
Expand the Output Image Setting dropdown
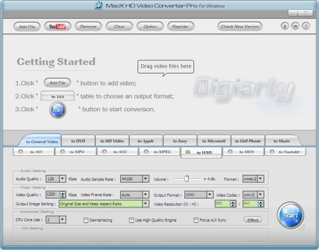tap(145, 203)
